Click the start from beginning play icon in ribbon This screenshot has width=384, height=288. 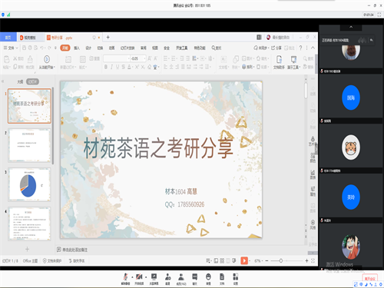pyautogui.click(x=47, y=59)
